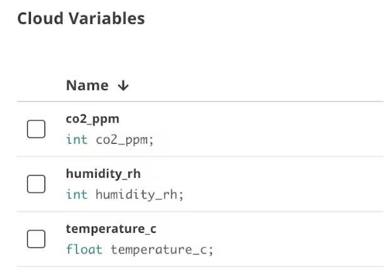
Task: Click blank space right of co2_ppm row
Action: [x=283, y=129]
